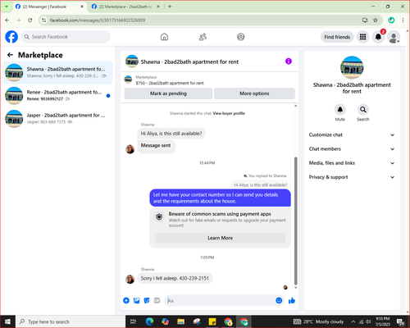Viewport: 410px width, 328px height.
Task: Open the $750 listing link in chat header
Action: point(170,83)
